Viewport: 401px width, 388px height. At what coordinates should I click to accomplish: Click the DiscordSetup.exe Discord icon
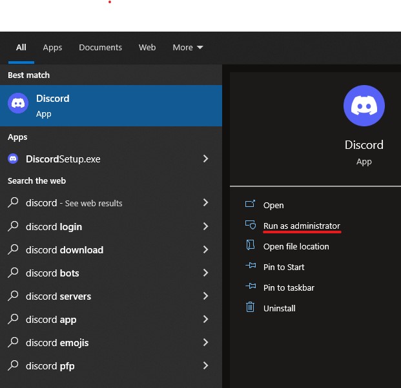coord(13,159)
